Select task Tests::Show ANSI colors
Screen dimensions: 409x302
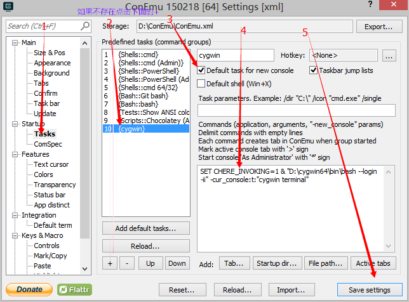pyautogui.click(x=146, y=112)
